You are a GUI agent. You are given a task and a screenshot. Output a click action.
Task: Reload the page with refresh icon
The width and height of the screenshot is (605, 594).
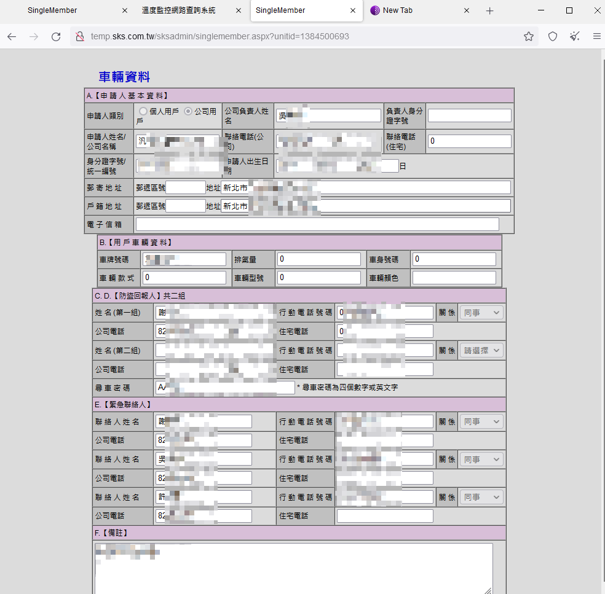pos(56,37)
